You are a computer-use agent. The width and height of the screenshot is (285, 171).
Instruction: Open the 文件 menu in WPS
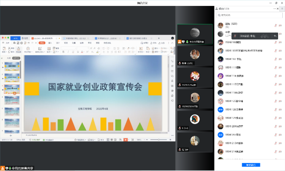point(7,43)
